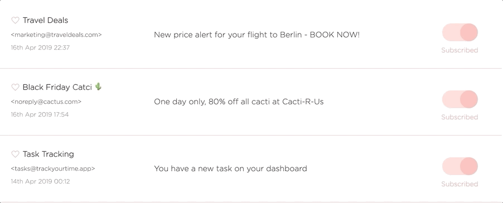Click the 14th Apr 2019 00:12 date

(x=40, y=181)
